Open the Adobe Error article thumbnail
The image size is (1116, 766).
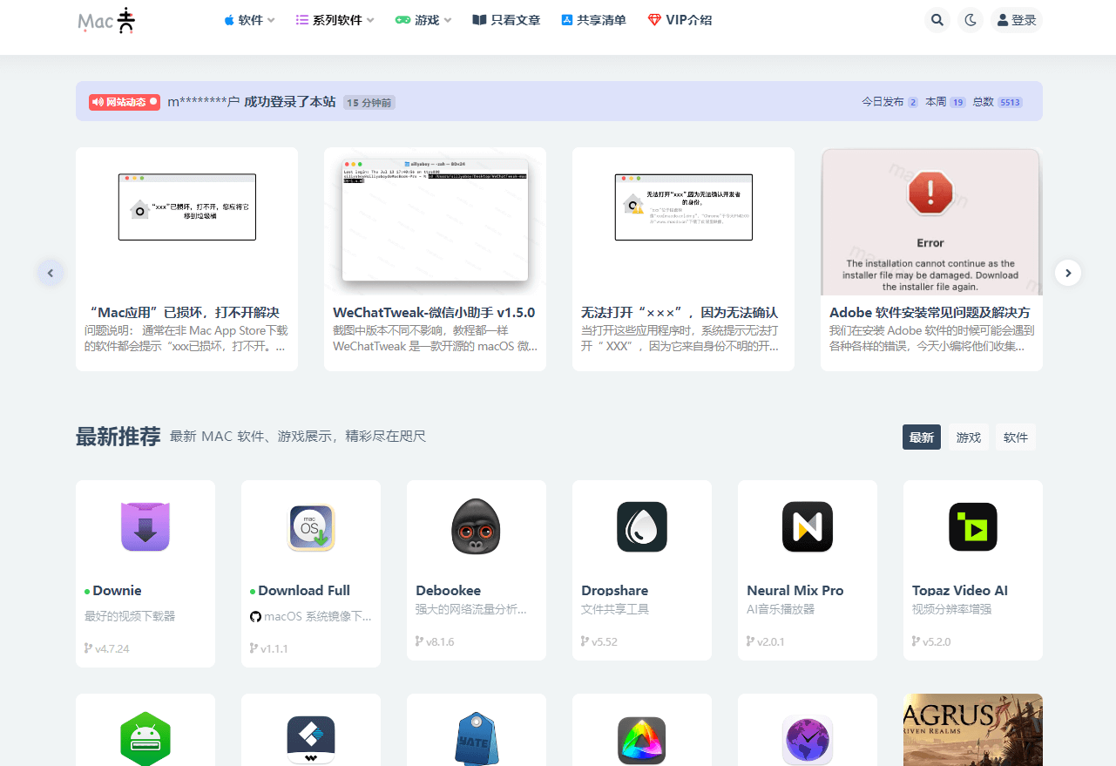[x=930, y=222]
